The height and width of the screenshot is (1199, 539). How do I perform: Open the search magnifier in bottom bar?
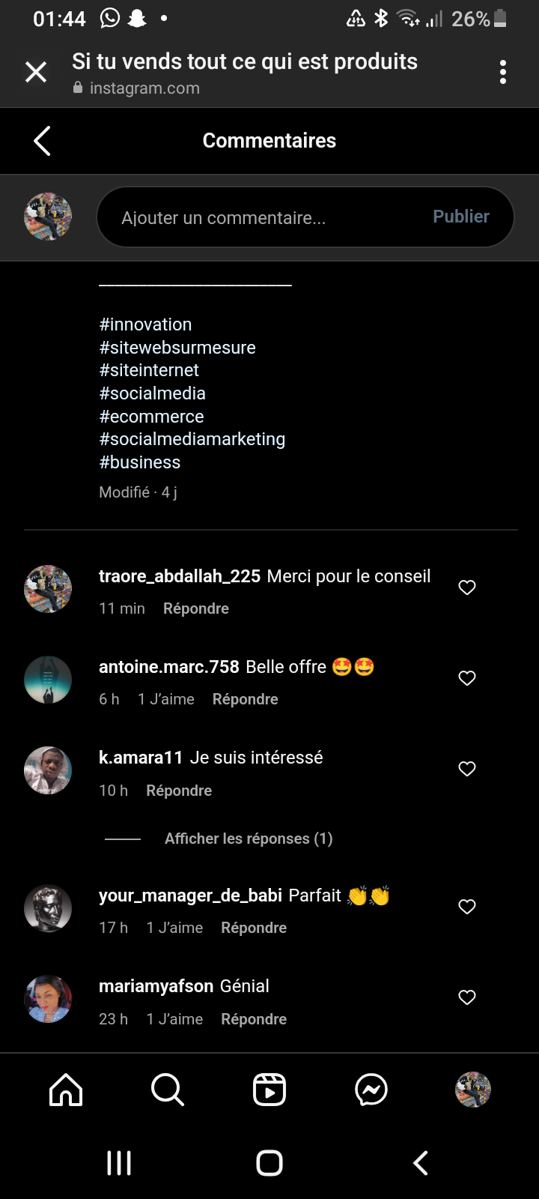[167, 1090]
